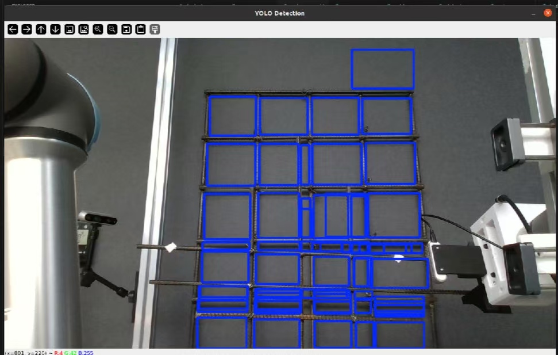Save the image with the floppy icon
The image size is (558, 355).
(x=126, y=29)
